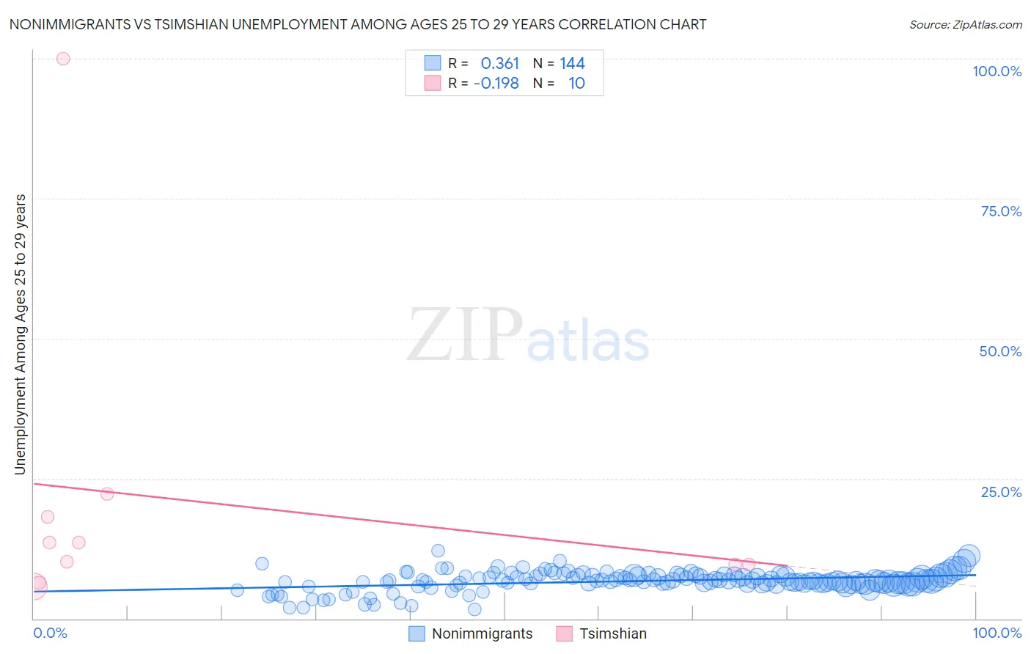Click the pink Tsimshian legend swatch

pyautogui.click(x=564, y=633)
